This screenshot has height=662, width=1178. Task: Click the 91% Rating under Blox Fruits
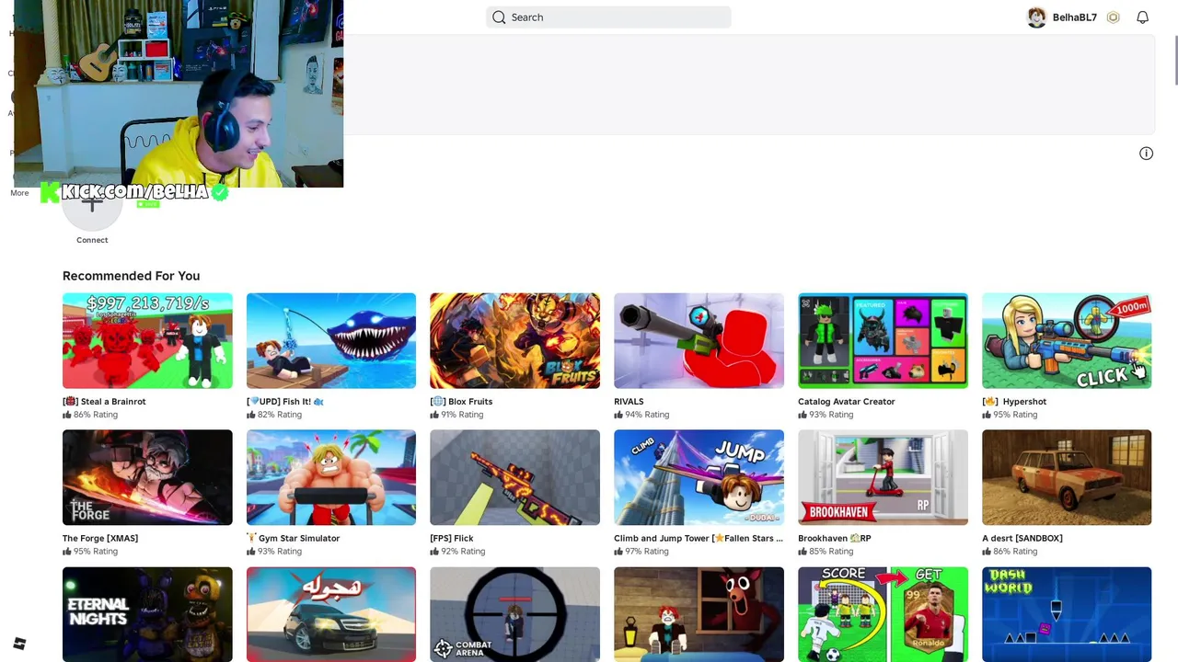457,415
